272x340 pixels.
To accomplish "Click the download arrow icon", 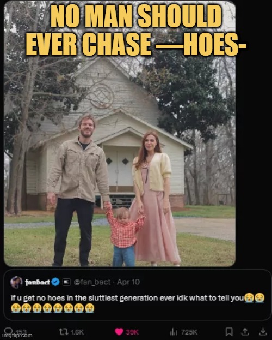I will 263,332.
